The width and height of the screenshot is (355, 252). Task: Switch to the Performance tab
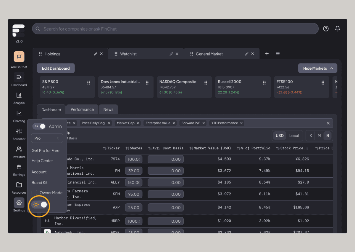pos(82,109)
